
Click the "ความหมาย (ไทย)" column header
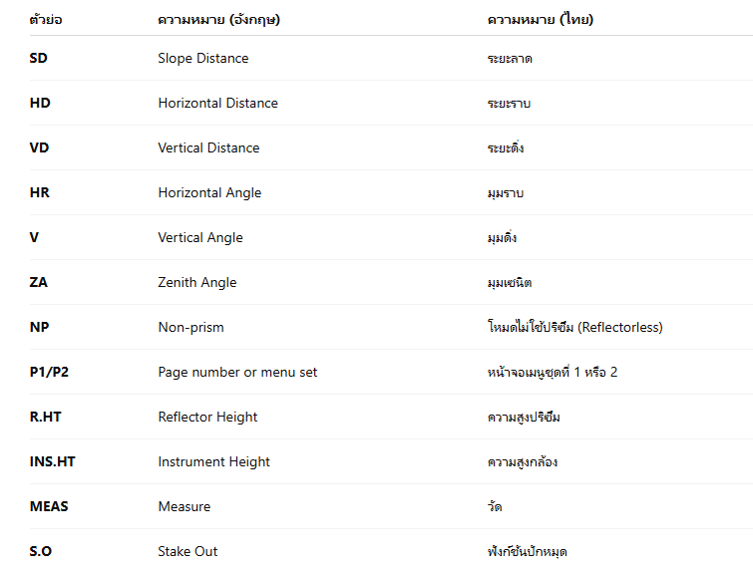tap(540, 19)
